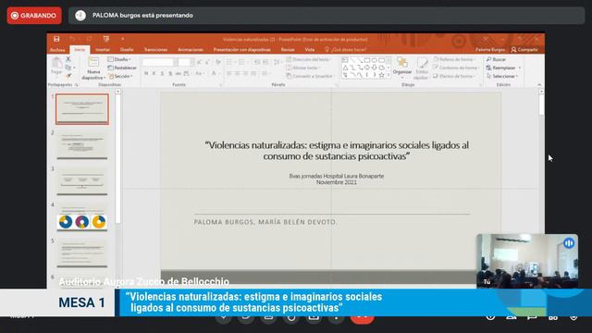Select the star shape in shapes gallery

(x=381, y=75)
